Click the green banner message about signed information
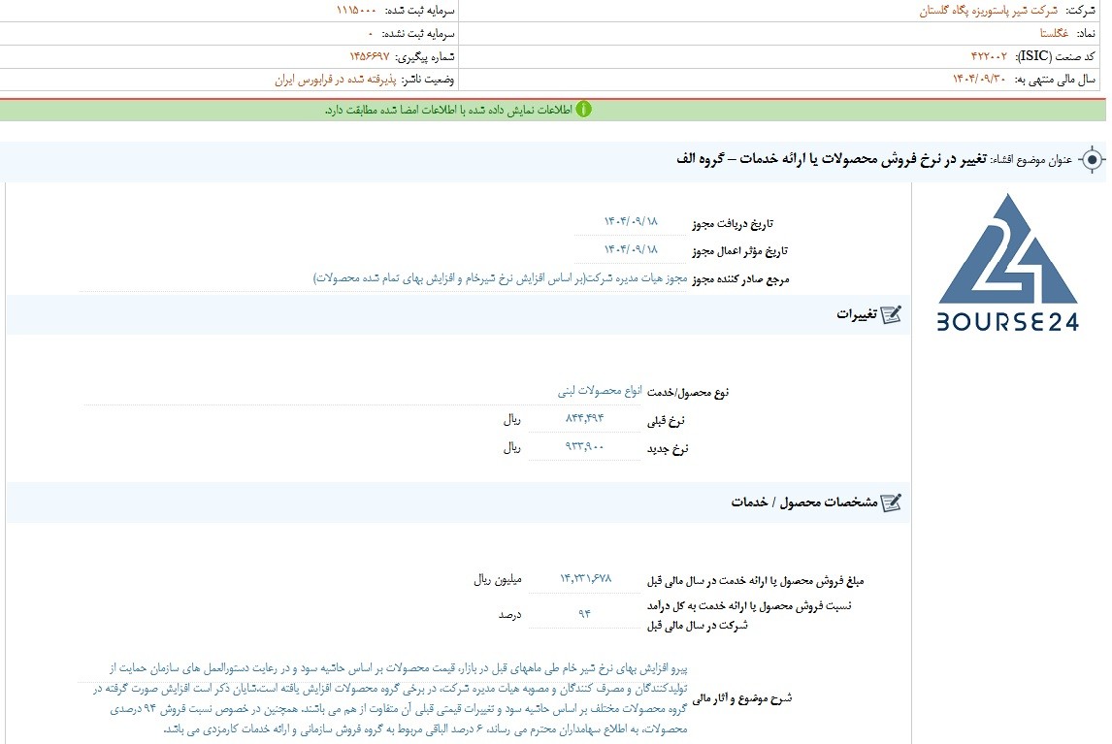 point(448,110)
